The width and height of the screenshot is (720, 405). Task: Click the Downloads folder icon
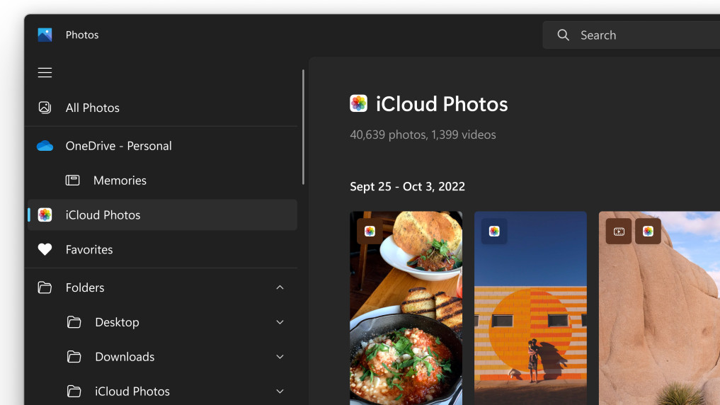[x=74, y=357]
